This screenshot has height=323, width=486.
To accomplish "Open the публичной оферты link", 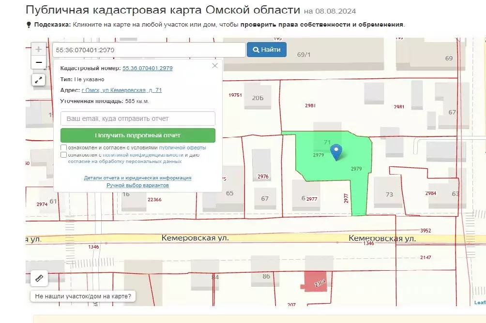I will point(182,147).
